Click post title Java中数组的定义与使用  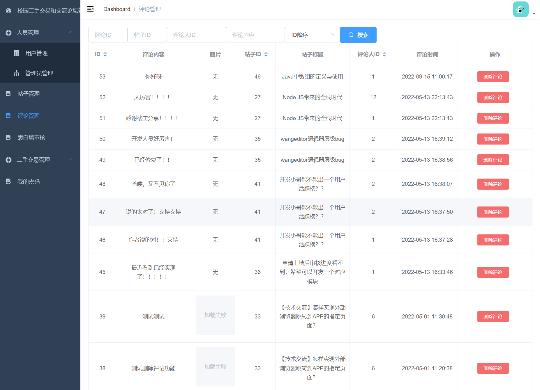coord(312,76)
